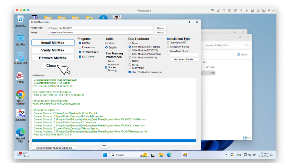Click the VM sound speaker icon

[241, 10]
